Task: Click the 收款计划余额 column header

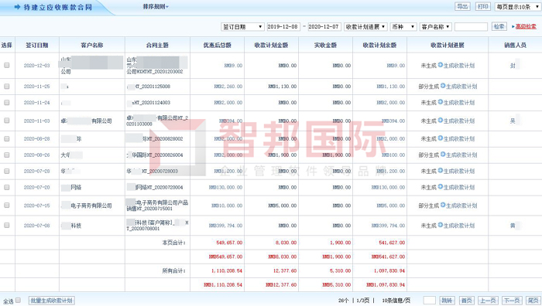Action: coord(379,45)
